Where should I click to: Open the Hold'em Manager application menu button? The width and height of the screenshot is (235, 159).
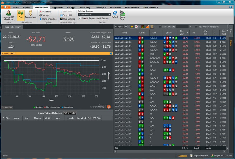pyautogui.click(x=6, y=7)
